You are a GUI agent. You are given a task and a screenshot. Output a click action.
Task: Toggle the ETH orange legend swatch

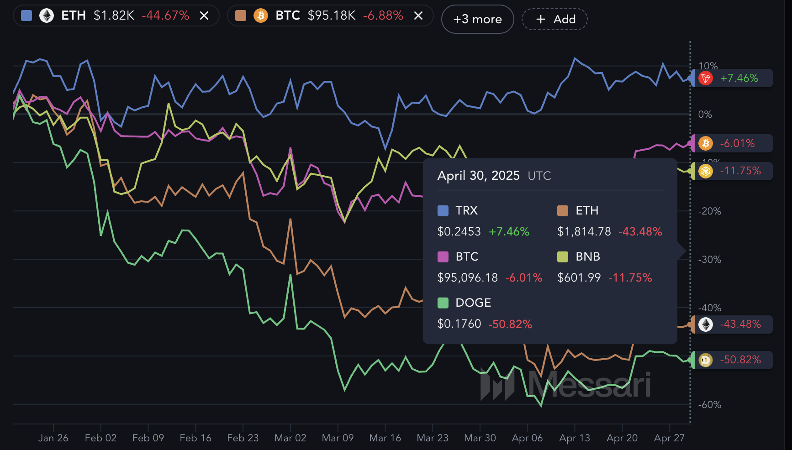coord(563,211)
